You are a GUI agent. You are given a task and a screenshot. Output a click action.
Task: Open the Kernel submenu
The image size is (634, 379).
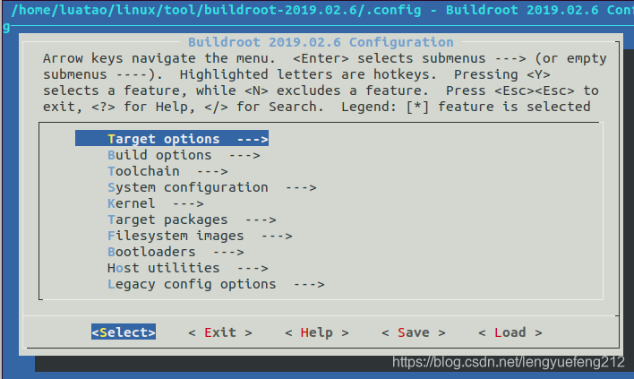(156, 203)
